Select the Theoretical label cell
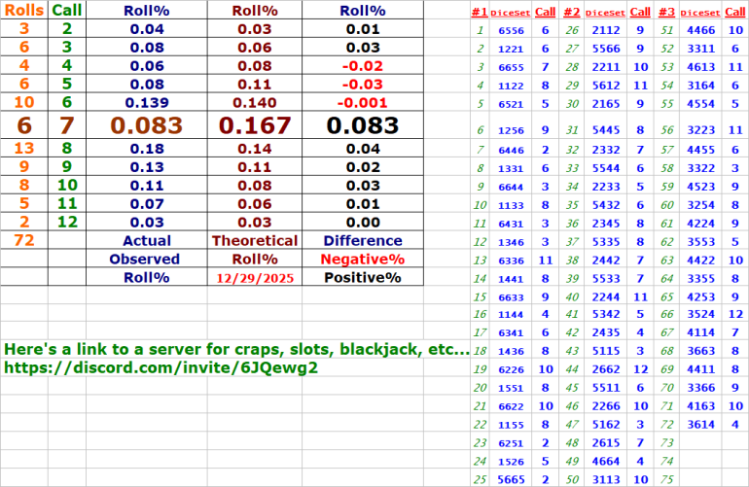The width and height of the screenshot is (749, 487). click(x=255, y=240)
